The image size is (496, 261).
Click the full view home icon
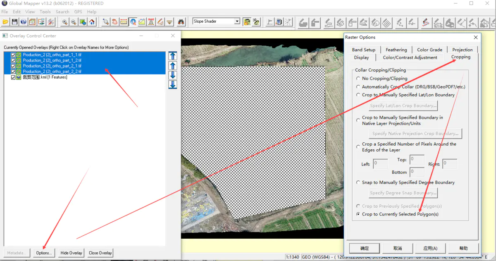(x=92, y=22)
